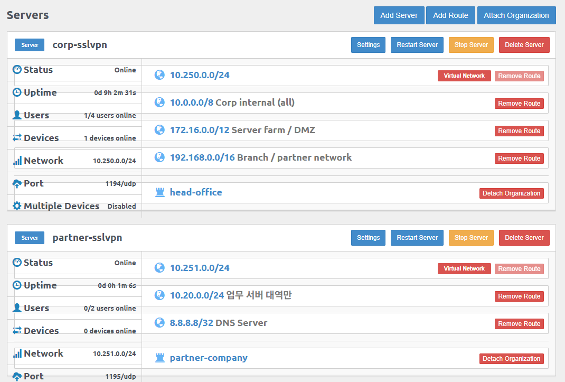Click the globe icon beside 192.168.0.0/16 route
The height and width of the screenshot is (382, 565).
159,157
